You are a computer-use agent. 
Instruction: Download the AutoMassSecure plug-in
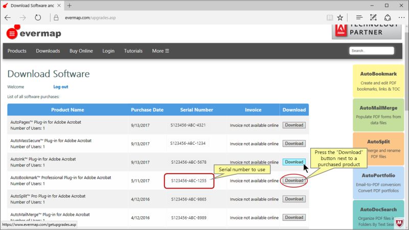coord(294,144)
